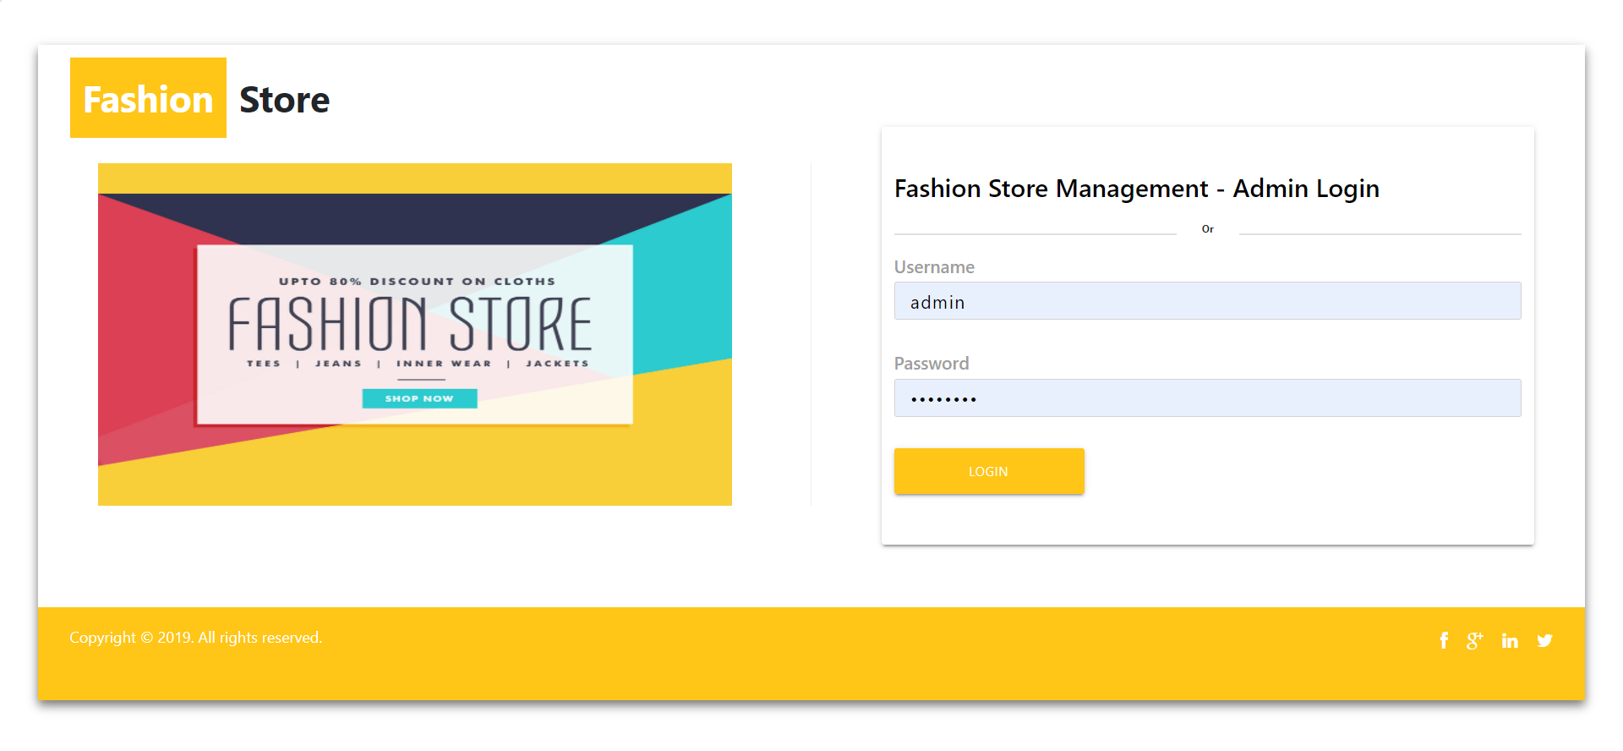
Task: Open the Google Plus icon in footer
Action: point(1475,640)
